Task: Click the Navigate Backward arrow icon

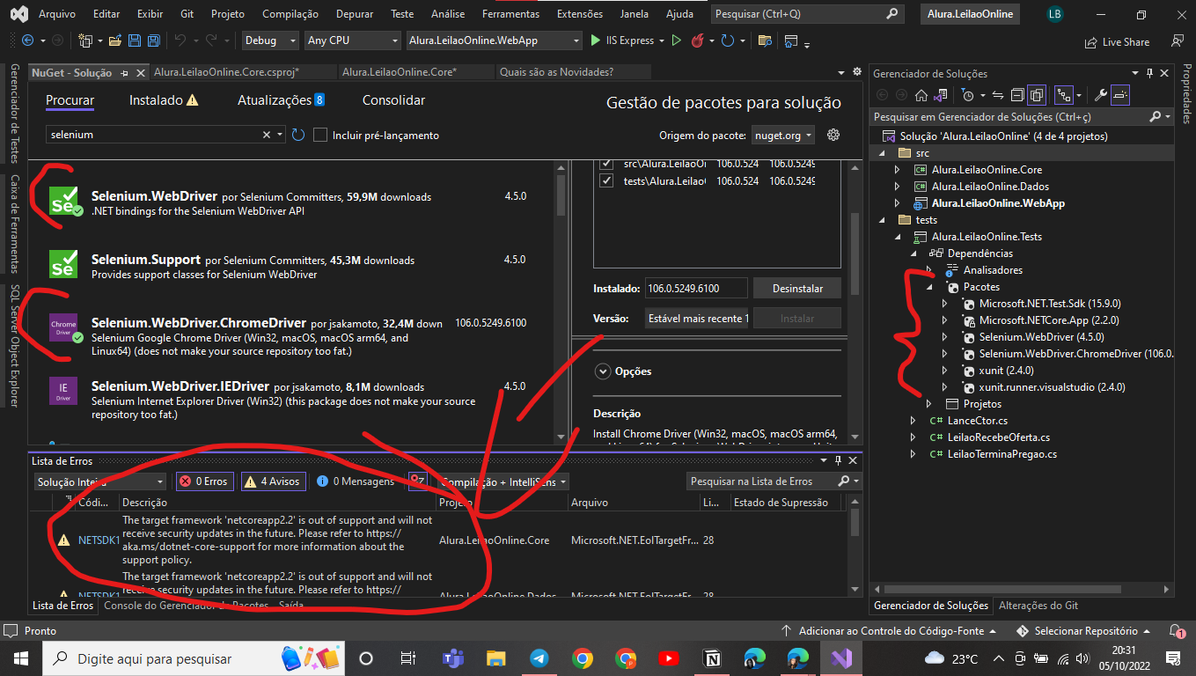Action: pos(28,40)
